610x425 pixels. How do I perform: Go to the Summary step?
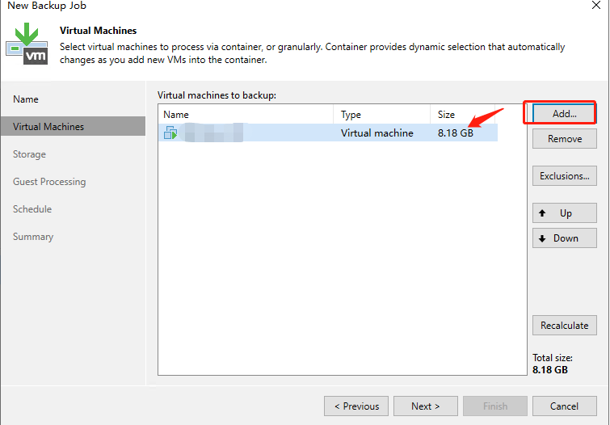coord(33,237)
